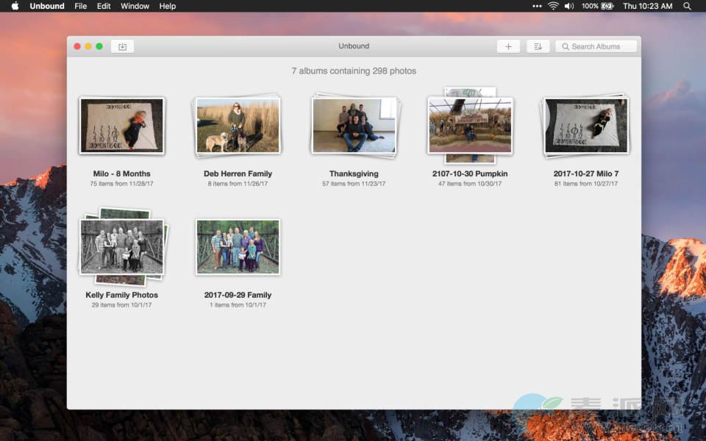
Task: Open the sort albums dropdown
Action: coord(538,46)
